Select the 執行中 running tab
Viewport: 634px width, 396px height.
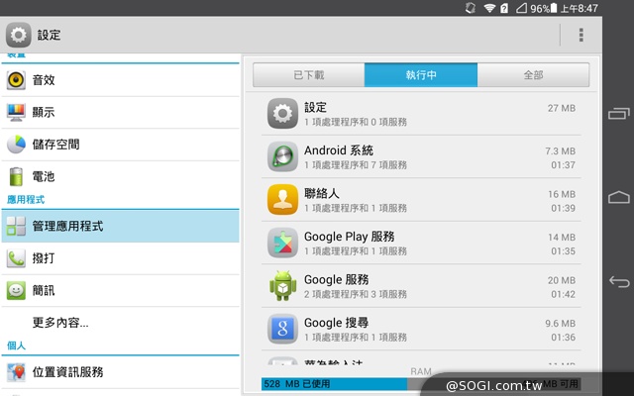click(421, 75)
